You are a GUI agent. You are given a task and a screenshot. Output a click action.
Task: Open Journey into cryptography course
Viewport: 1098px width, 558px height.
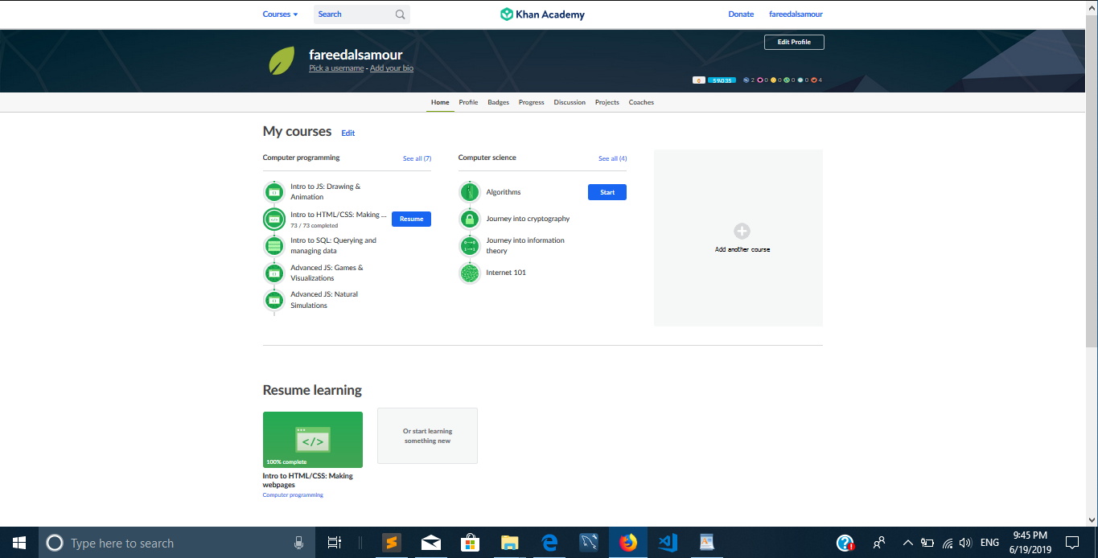528,219
